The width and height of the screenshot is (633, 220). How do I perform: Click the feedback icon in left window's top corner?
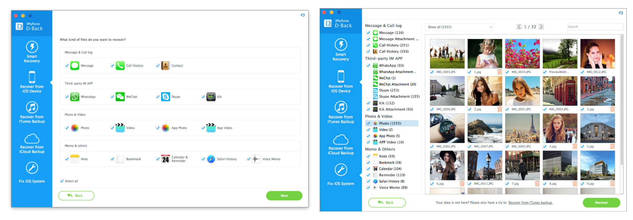303,15
